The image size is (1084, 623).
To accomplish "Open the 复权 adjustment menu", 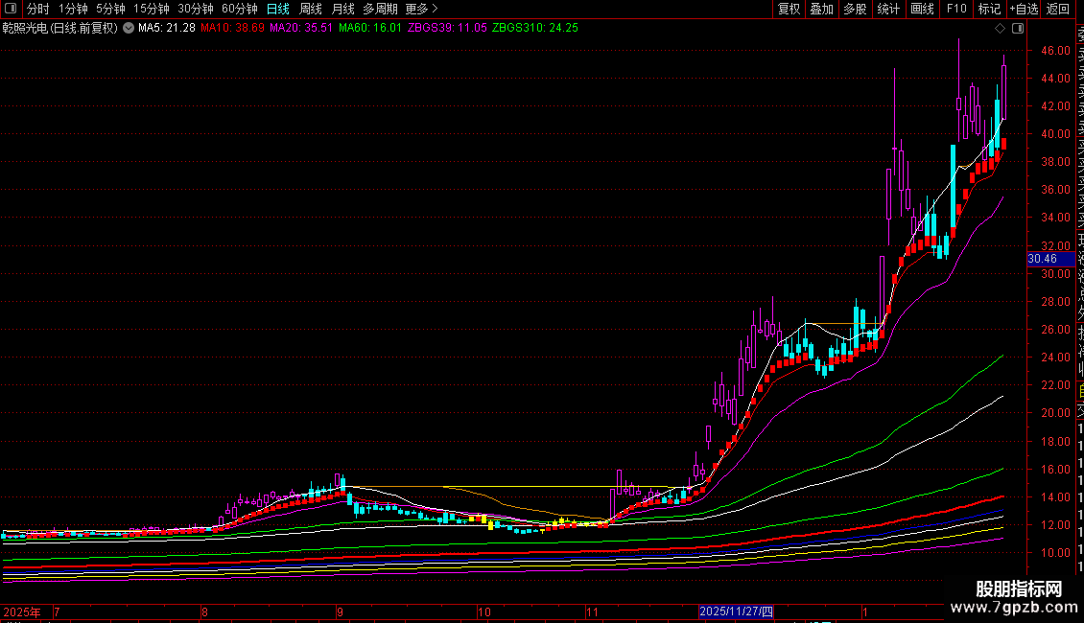I will coord(789,9).
